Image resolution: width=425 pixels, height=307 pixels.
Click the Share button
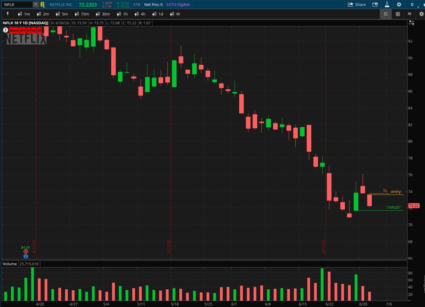[x=357, y=5]
